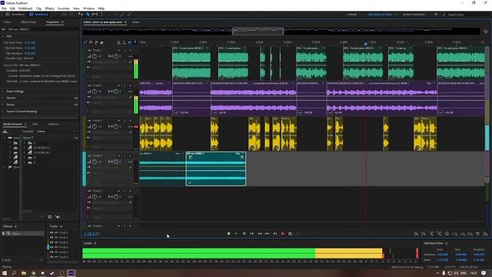Open Windows notifications center
Image resolution: width=492 pixels, height=277 pixels.
tap(484, 273)
